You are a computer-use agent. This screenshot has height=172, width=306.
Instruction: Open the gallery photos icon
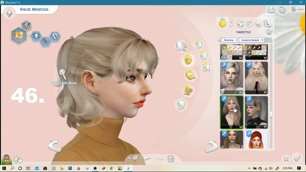(x=283, y=10)
